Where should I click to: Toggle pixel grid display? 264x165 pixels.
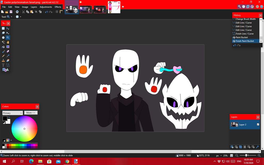[x=57, y=12]
